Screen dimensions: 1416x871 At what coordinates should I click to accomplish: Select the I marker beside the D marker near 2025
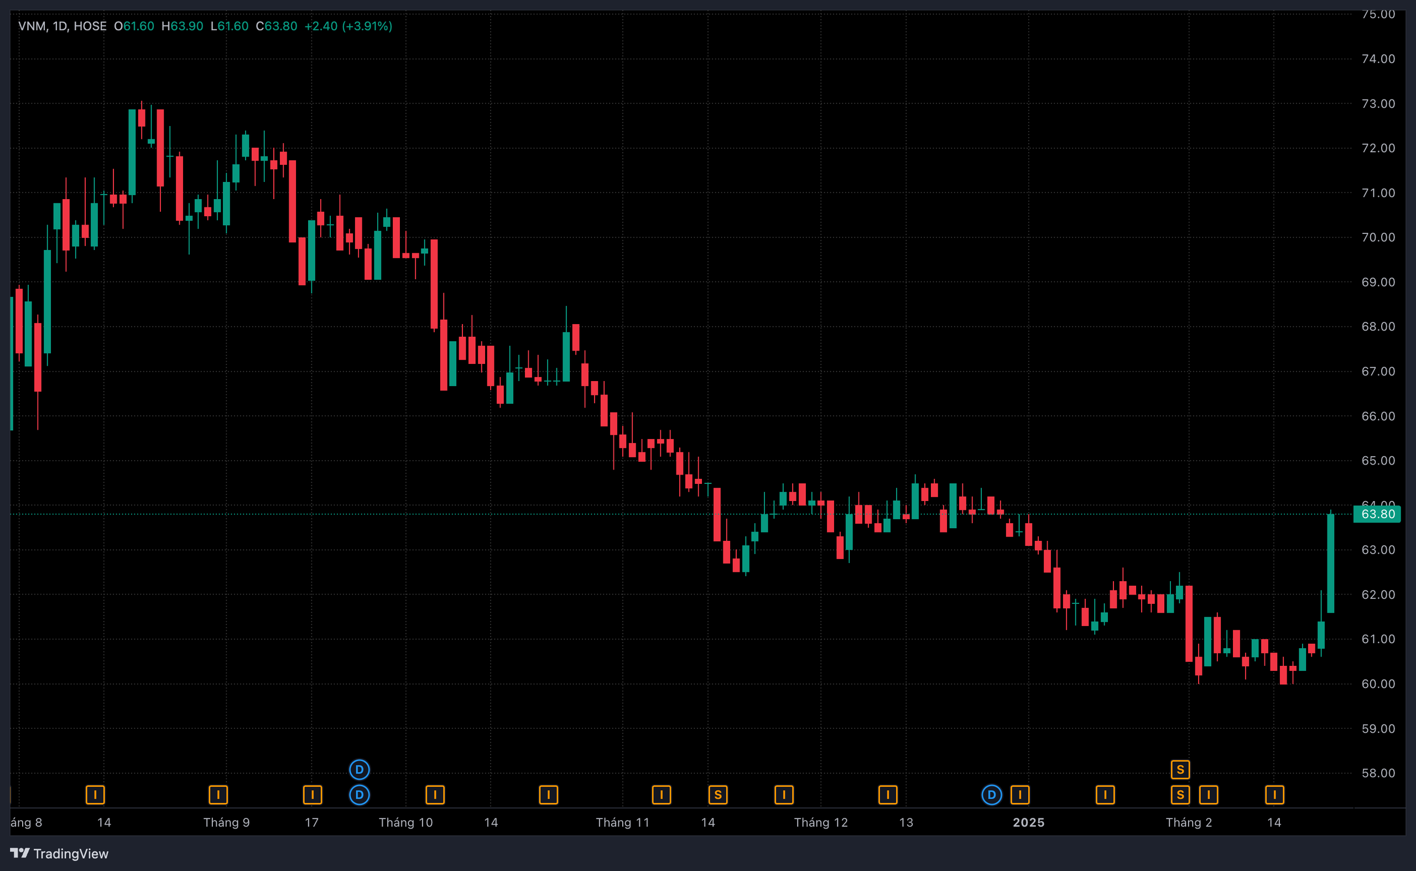pyautogui.click(x=1020, y=795)
